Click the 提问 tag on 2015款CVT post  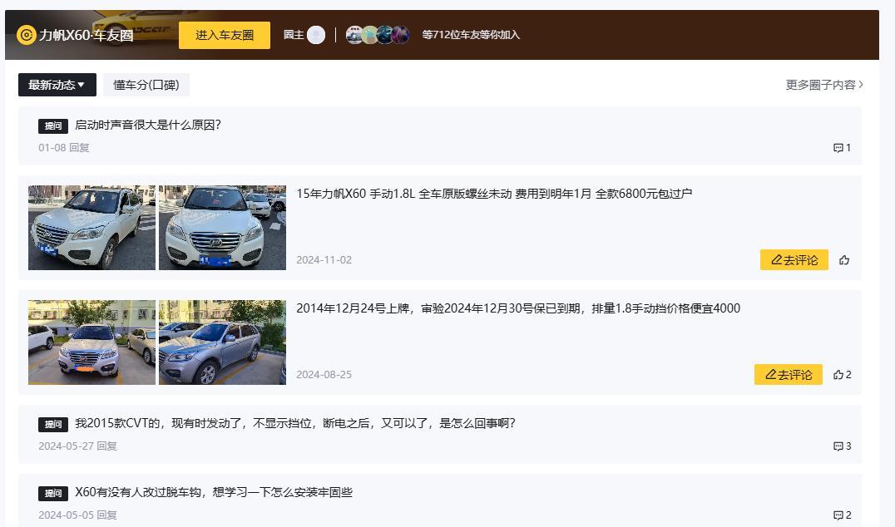53,424
